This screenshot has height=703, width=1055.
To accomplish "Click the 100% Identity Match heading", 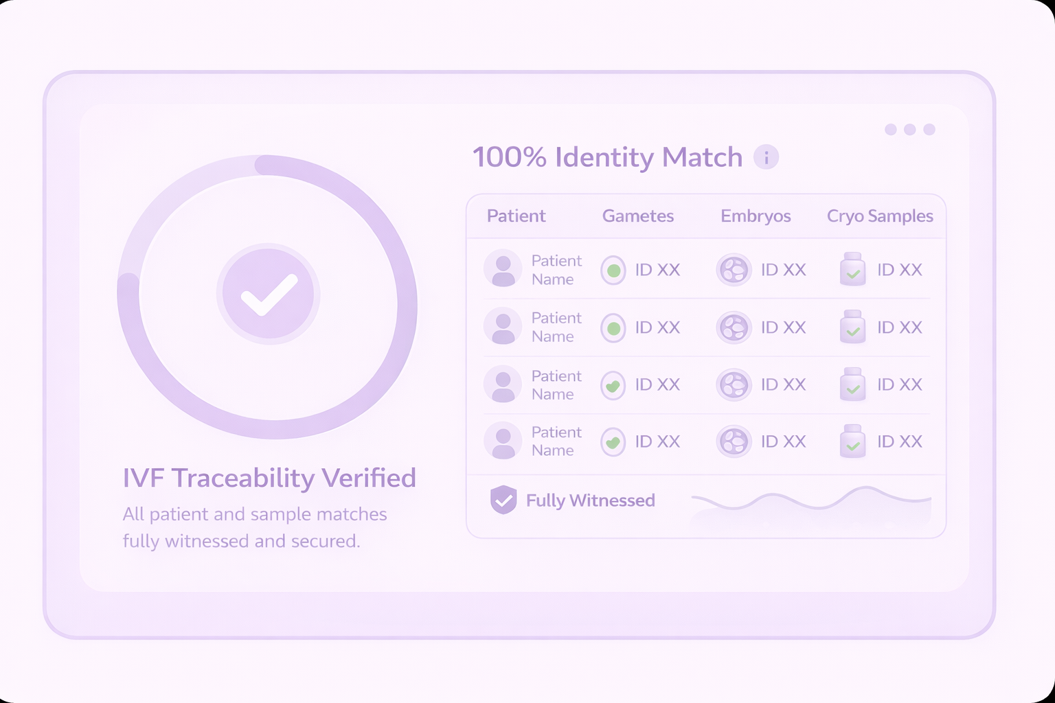I will [x=607, y=157].
